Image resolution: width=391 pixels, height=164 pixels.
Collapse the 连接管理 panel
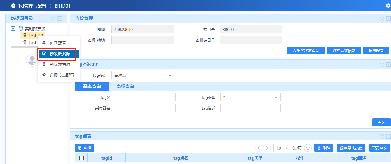389,19
